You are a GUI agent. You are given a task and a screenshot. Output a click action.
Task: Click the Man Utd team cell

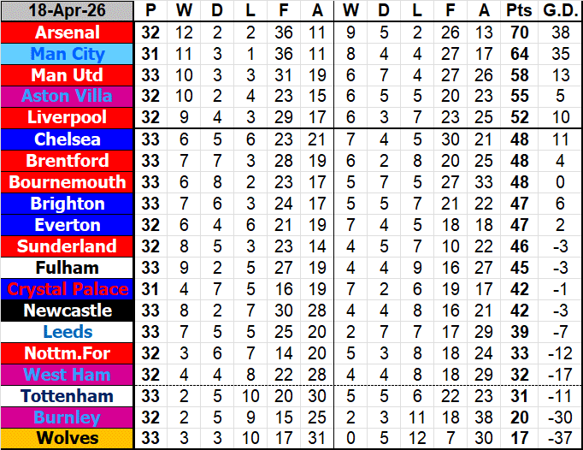(x=68, y=75)
